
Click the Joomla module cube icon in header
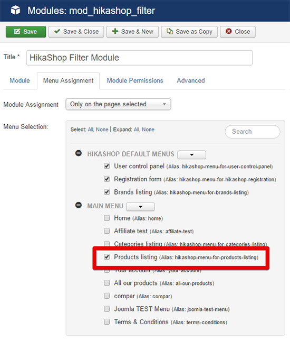(x=15, y=10)
